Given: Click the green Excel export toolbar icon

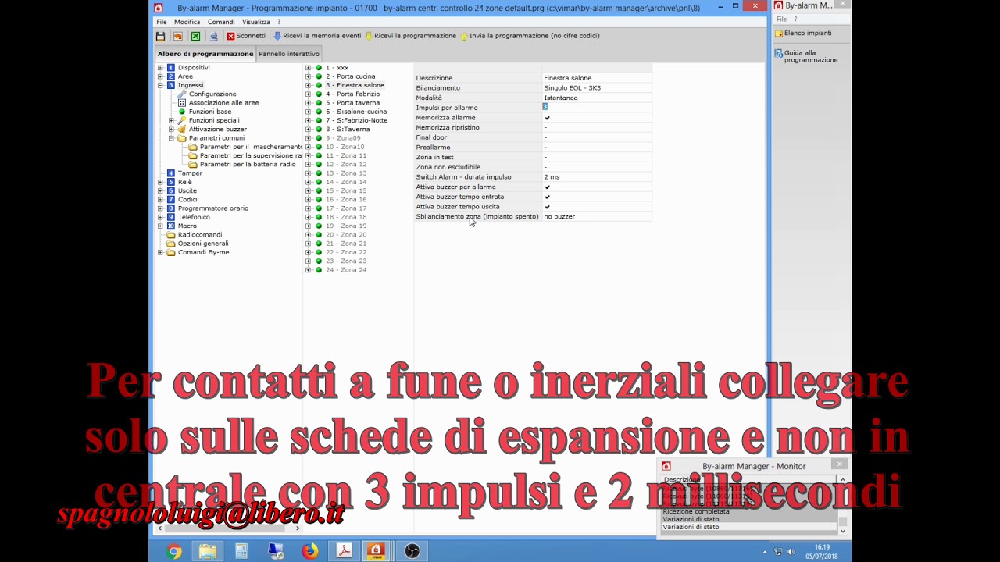Looking at the screenshot, I should point(195,36).
